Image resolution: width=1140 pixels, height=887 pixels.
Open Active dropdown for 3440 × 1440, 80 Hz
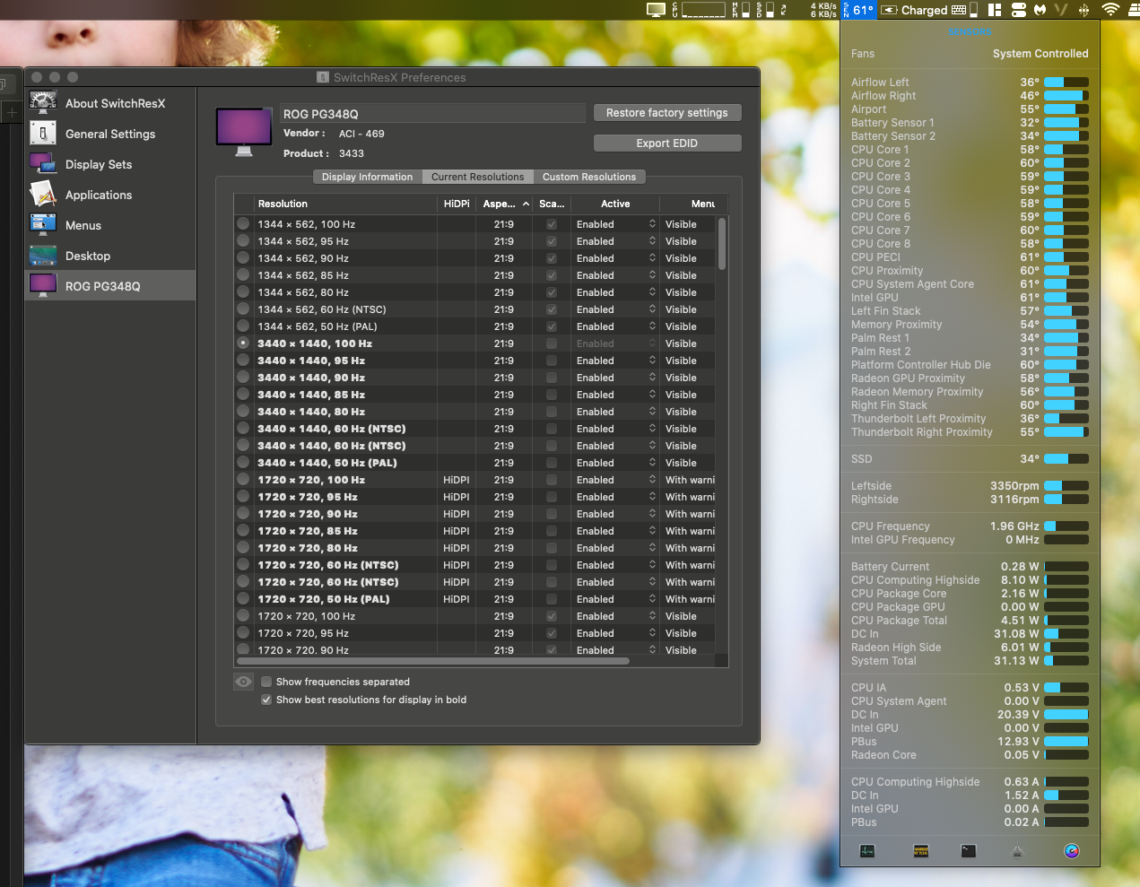coord(615,412)
